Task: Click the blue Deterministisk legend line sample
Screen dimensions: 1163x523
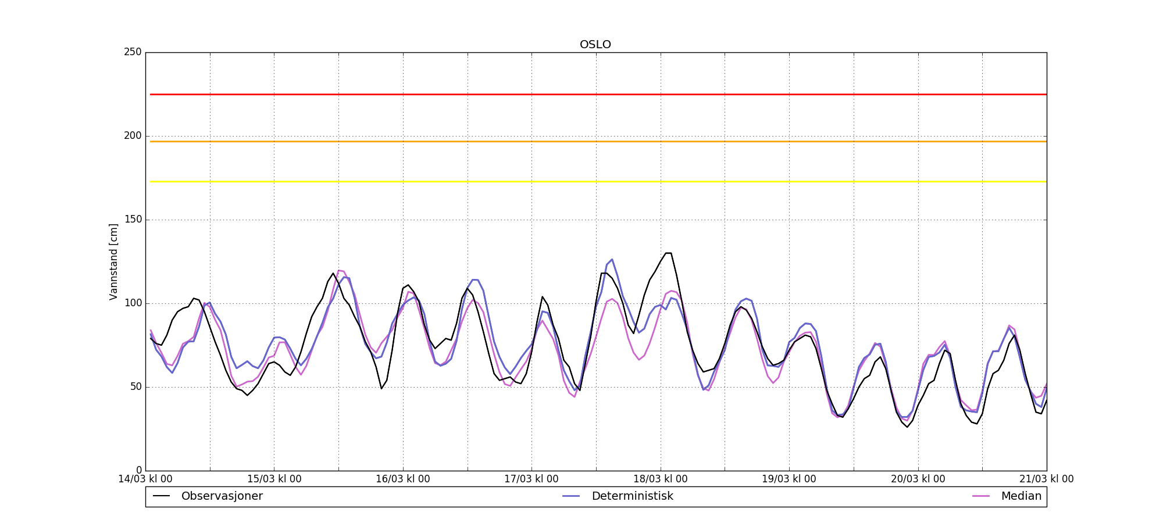Action: [571, 496]
